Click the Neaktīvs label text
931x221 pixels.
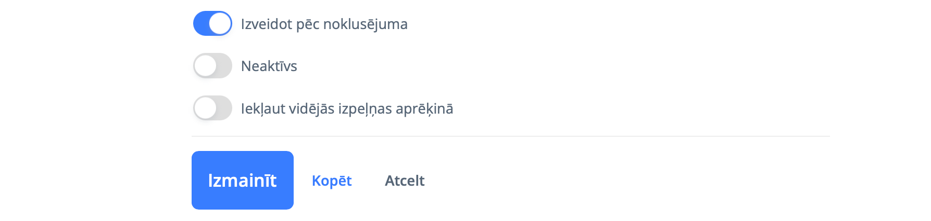click(x=269, y=66)
